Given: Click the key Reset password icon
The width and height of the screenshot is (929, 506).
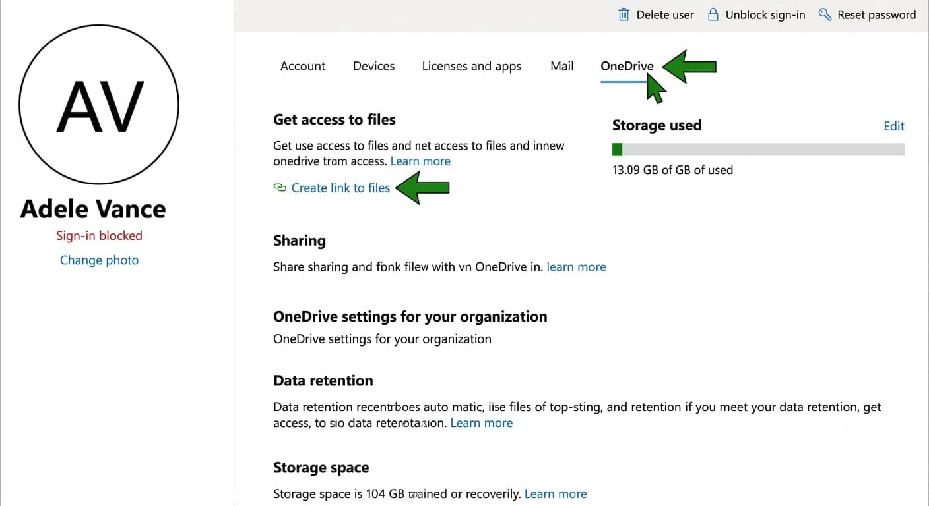Looking at the screenshot, I should (825, 14).
